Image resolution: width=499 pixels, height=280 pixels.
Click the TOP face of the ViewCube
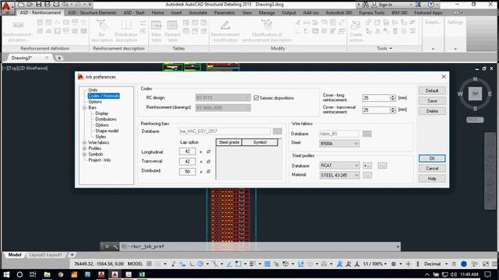click(475, 94)
